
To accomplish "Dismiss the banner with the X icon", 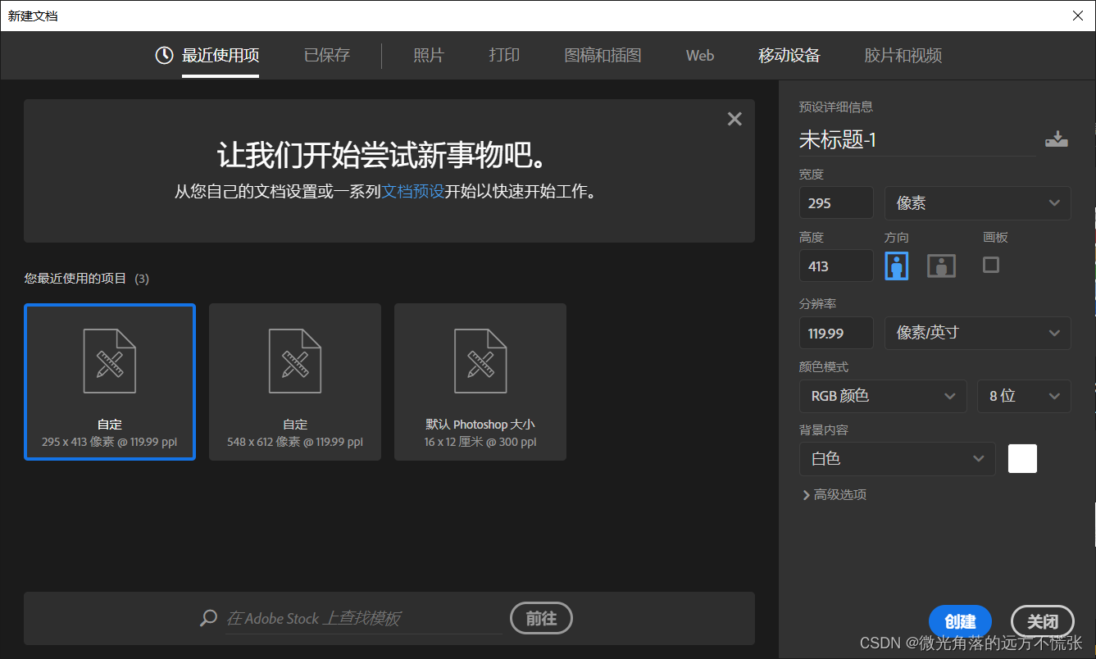I will pos(734,118).
